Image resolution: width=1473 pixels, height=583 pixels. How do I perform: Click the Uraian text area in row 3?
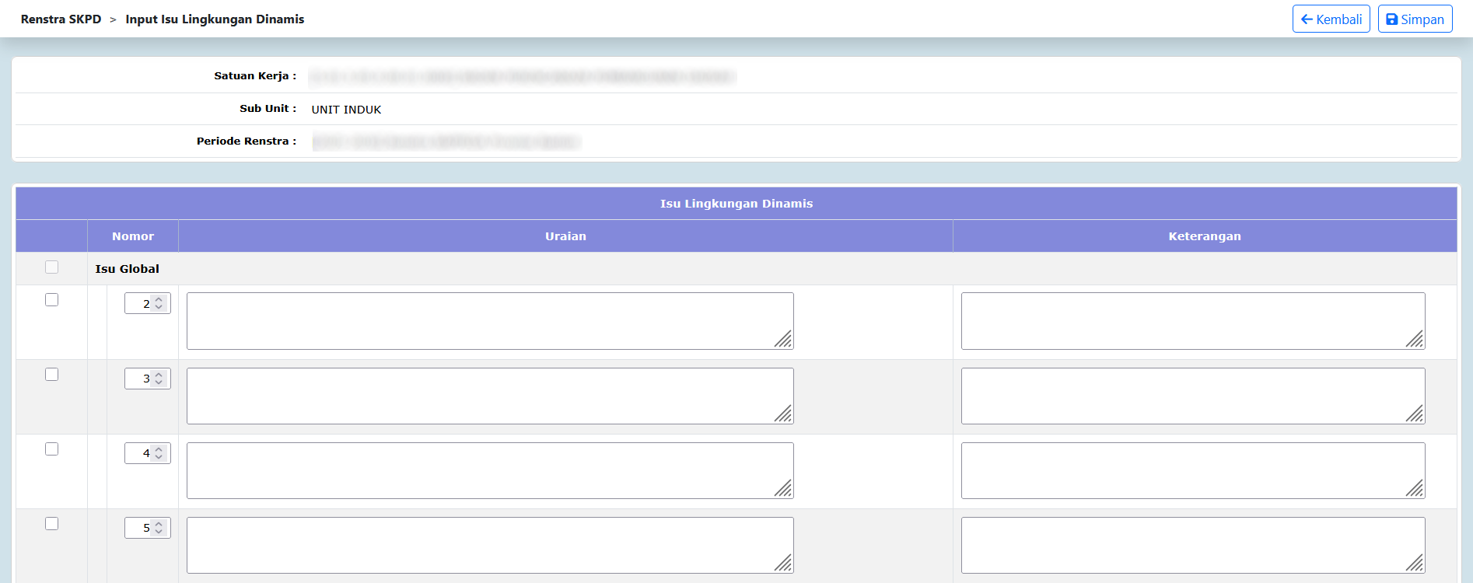point(489,396)
